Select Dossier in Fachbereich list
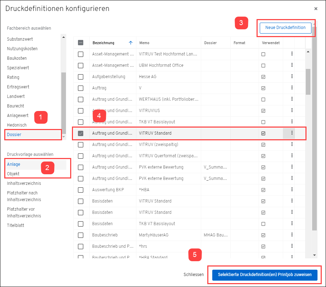Viewport: 326px width, 287px height. click(14, 135)
